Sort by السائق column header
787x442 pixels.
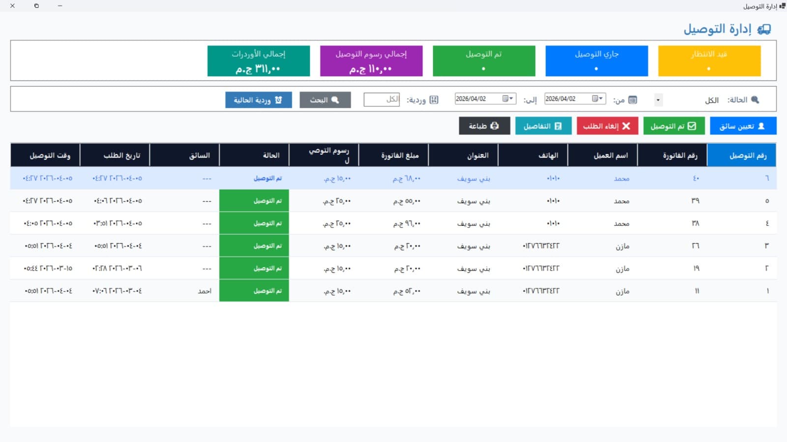184,155
